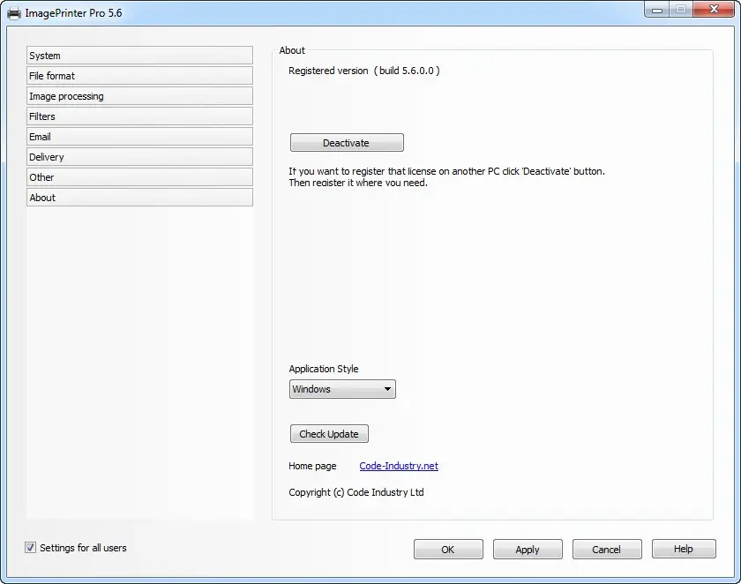Go to Image processing settings
741x584 pixels.
[139, 96]
